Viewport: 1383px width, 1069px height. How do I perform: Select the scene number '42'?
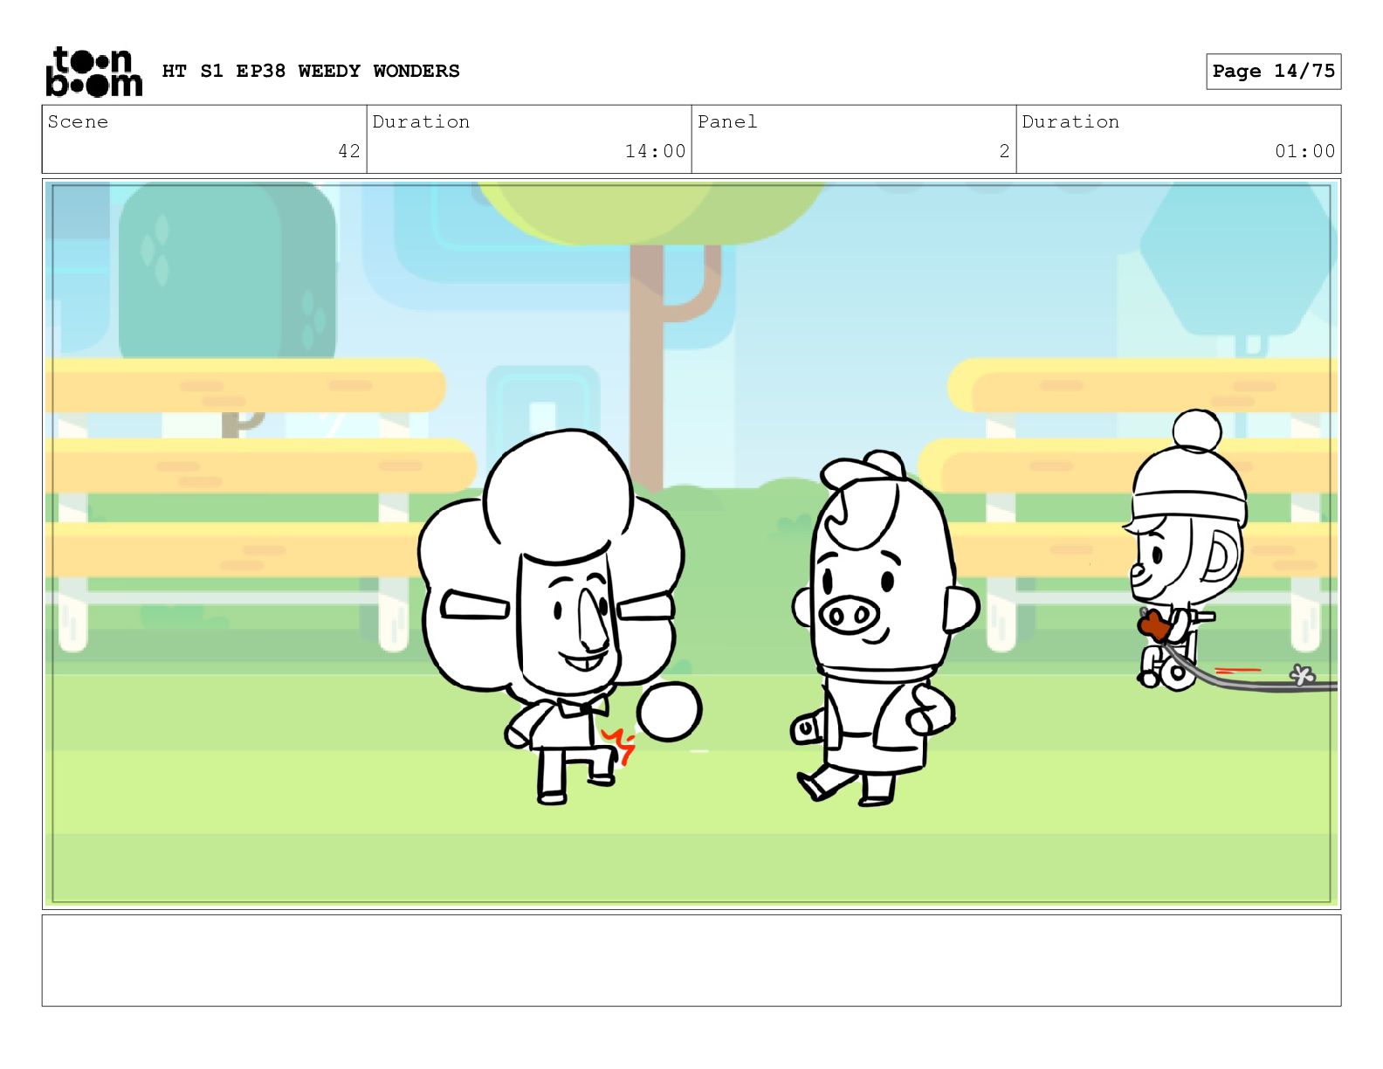tap(349, 151)
